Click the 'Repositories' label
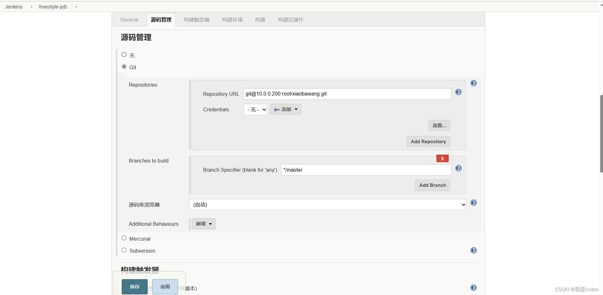Image resolution: width=603 pixels, height=295 pixels. [143, 85]
